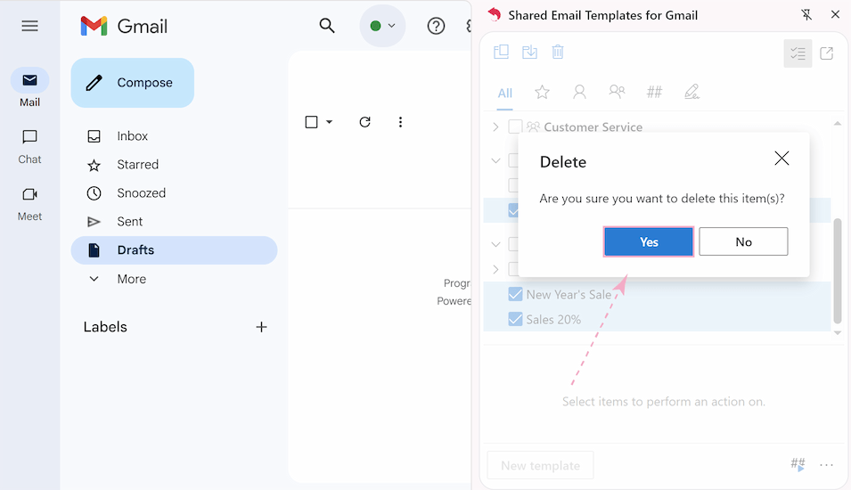Open the select messages dropdown arrow
This screenshot has width=851, height=490.
329,122
